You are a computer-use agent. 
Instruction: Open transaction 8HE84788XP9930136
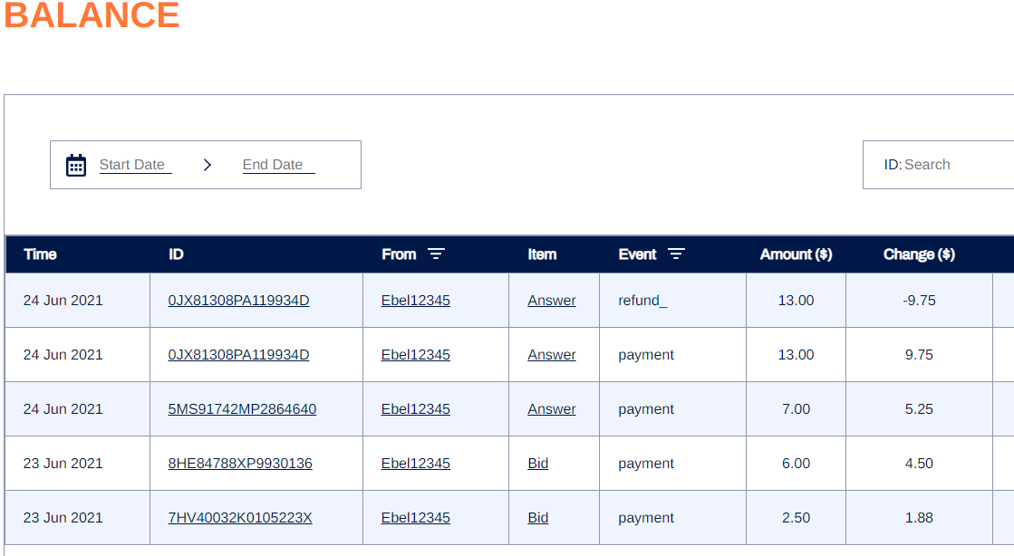pos(240,464)
